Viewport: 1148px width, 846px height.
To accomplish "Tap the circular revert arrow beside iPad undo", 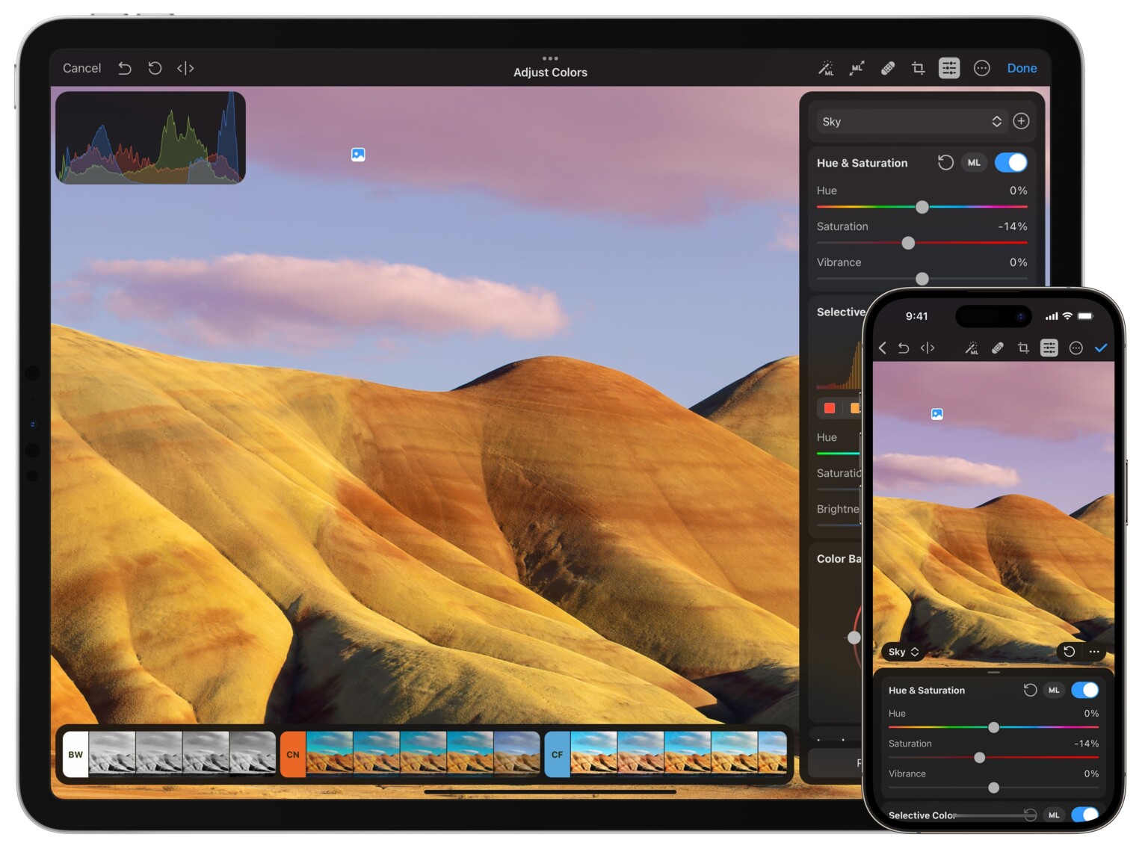I will tap(155, 68).
